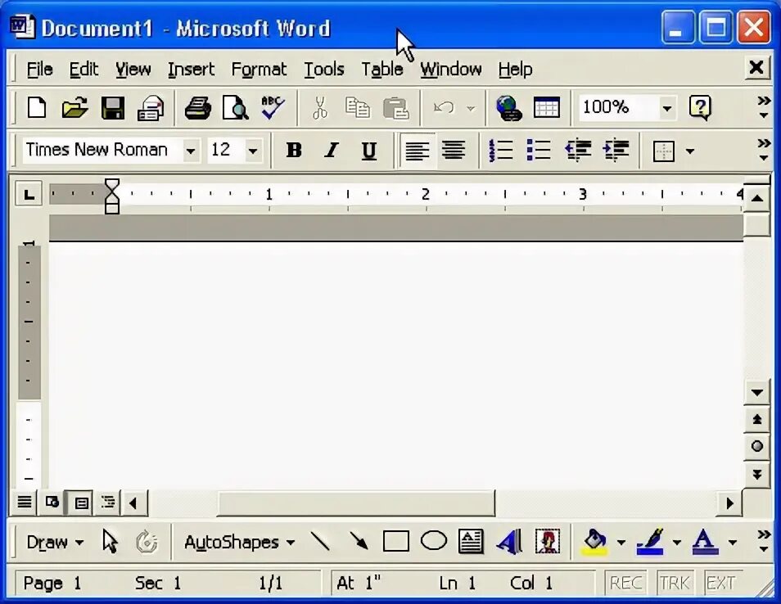
Task: Expand the undo history dropdown arrow
Action: (470, 108)
